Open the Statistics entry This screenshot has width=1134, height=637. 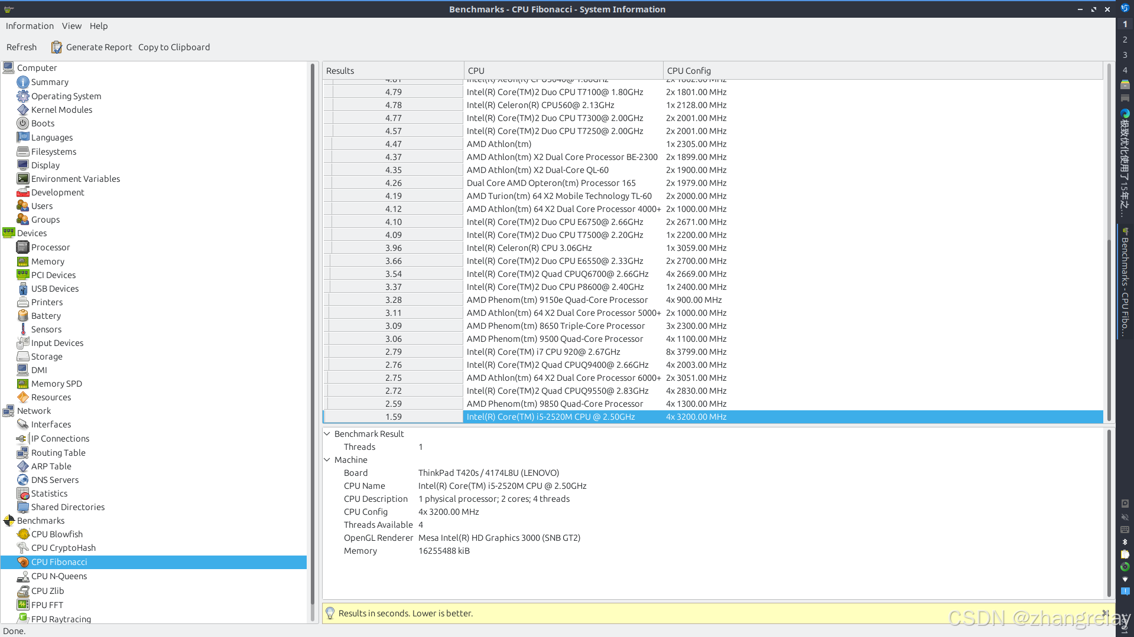tap(49, 494)
